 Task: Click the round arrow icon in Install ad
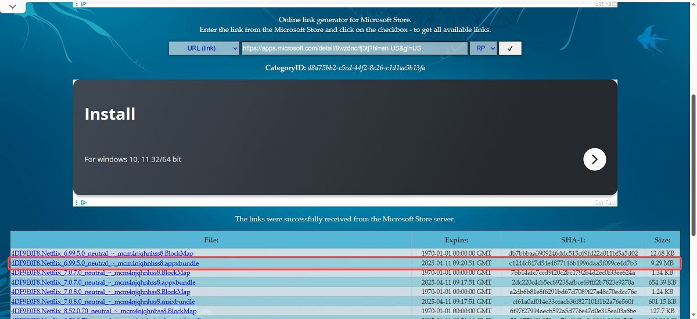tap(594, 159)
